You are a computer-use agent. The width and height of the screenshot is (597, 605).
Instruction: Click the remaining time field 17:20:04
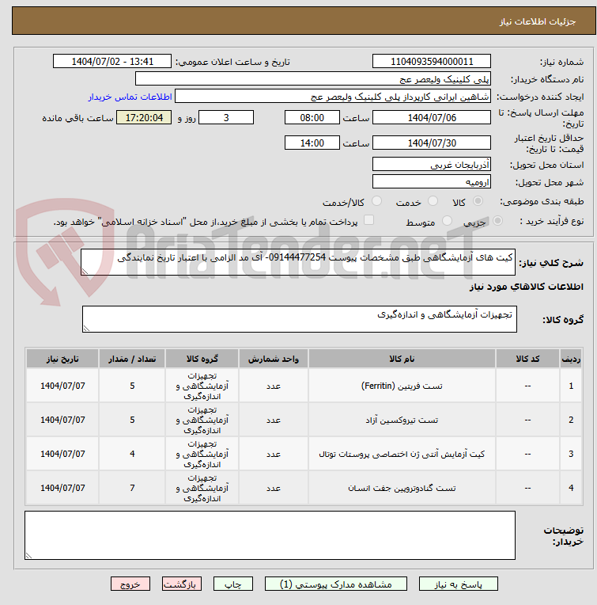point(144,118)
